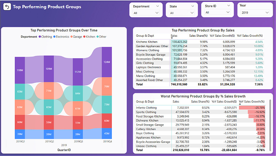Select the 'Girls: Clothing' row

pos(200,63)
